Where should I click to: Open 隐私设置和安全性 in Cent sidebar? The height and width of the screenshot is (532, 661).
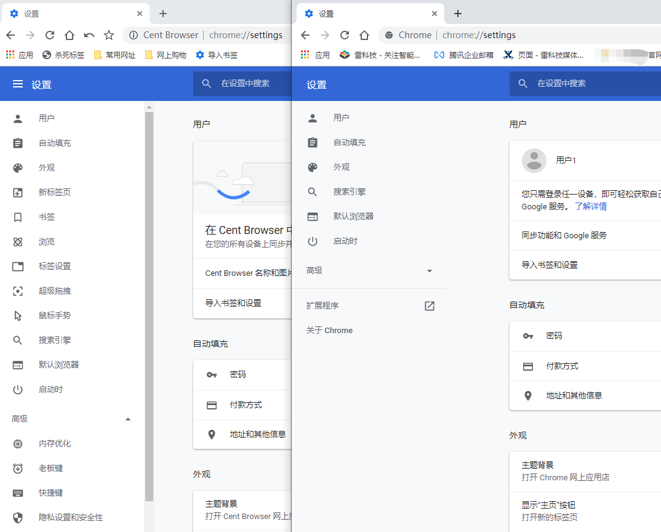coord(71,518)
